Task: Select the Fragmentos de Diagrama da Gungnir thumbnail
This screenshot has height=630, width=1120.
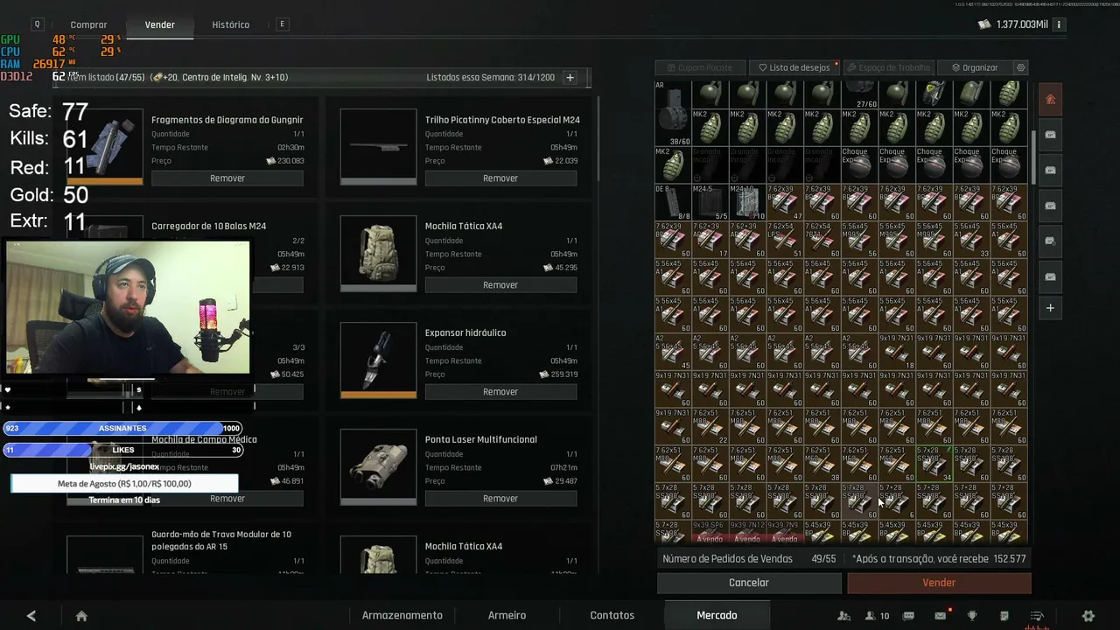Action: click(105, 146)
